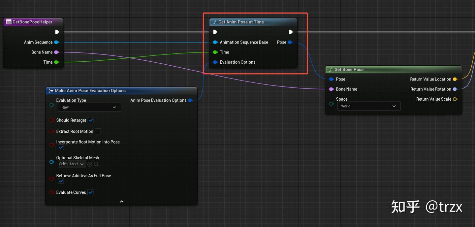The height and width of the screenshot is (227, 475).
Task: Click the collapsed graph icon on GetBonePoseHelper header
Action: click(x=8, y=22)
